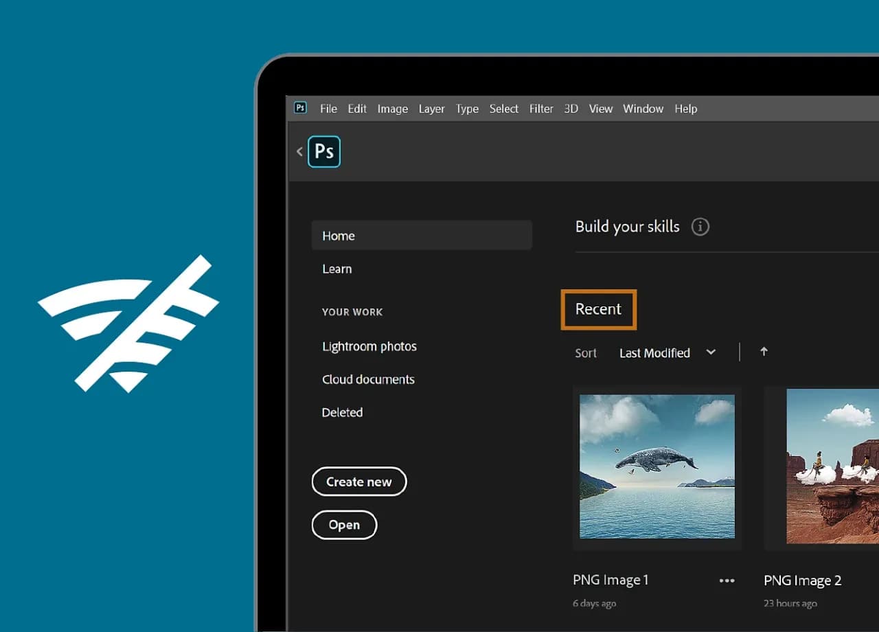
Task: Select Learn in the sidebar
Action: click(x=337, y=269)
